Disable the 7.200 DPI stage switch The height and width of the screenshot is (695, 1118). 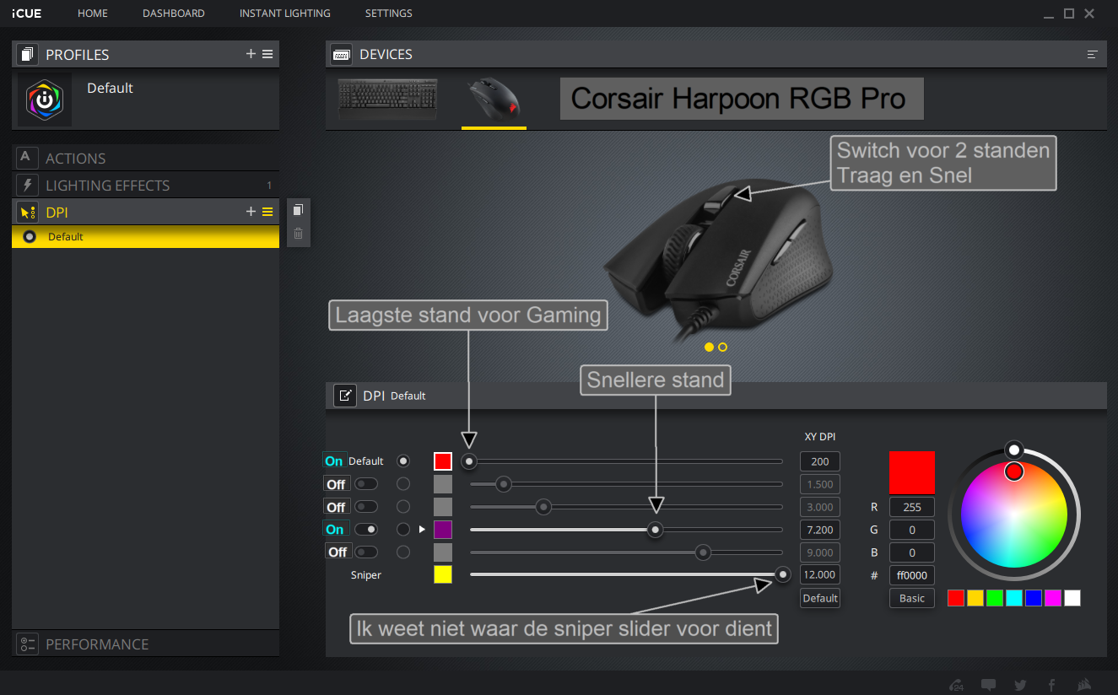pyautogui.click(x=366, y=530)
